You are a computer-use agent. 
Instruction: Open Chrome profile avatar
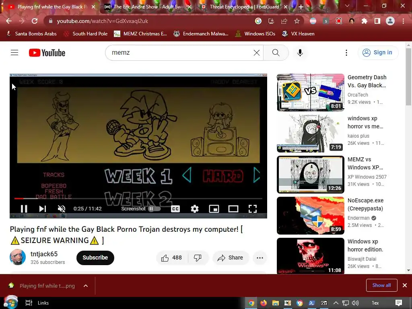(390, 21)
